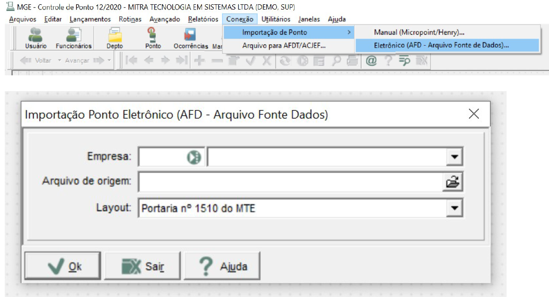Expand Importação de Ponto submenu
Image resolution: width=549 pixels, height=297 pixels.
click(289, 32)
